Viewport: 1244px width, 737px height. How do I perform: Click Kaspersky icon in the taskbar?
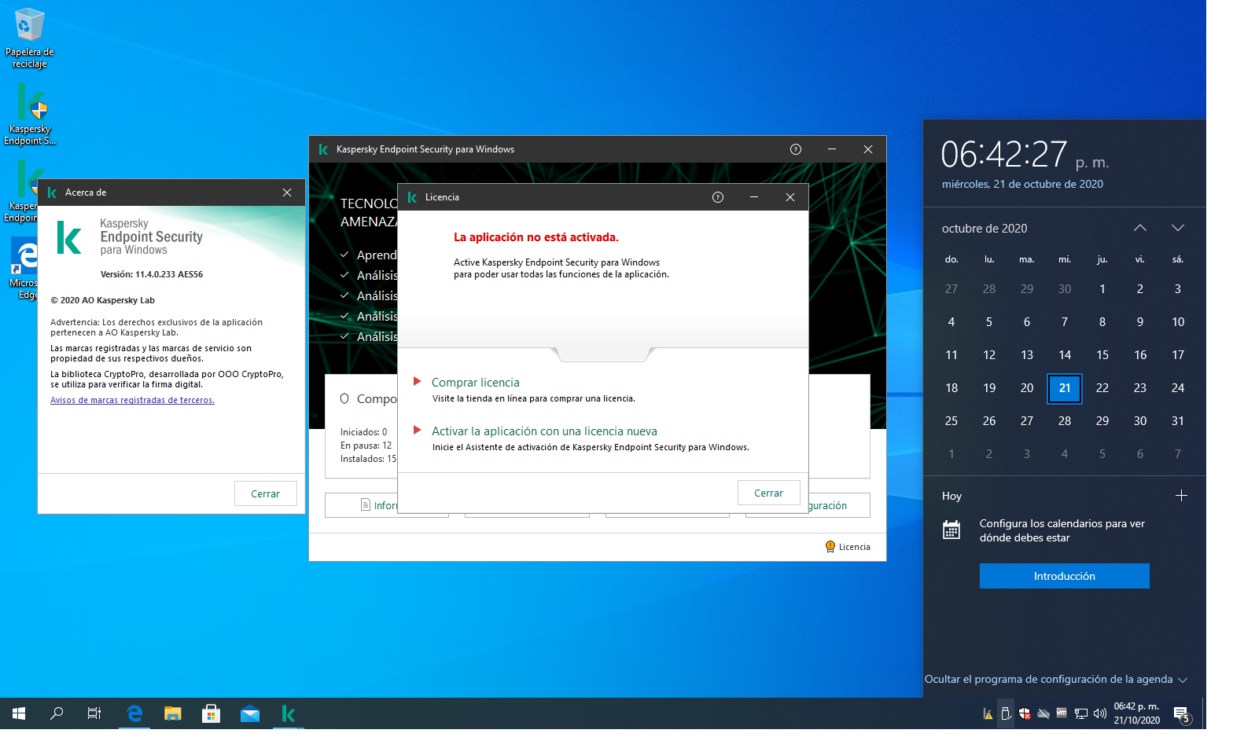[x=289, y=713]
